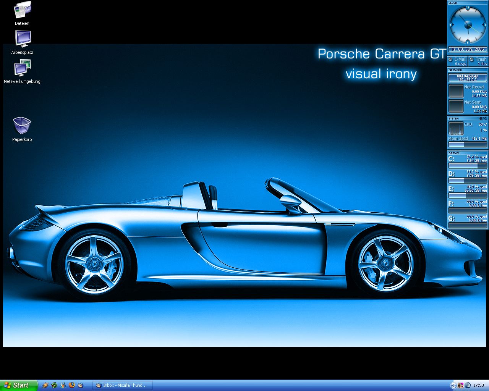489x391 pixels.
Task: Expand hidden system tray icons arrow
Action: click(453, 385)
